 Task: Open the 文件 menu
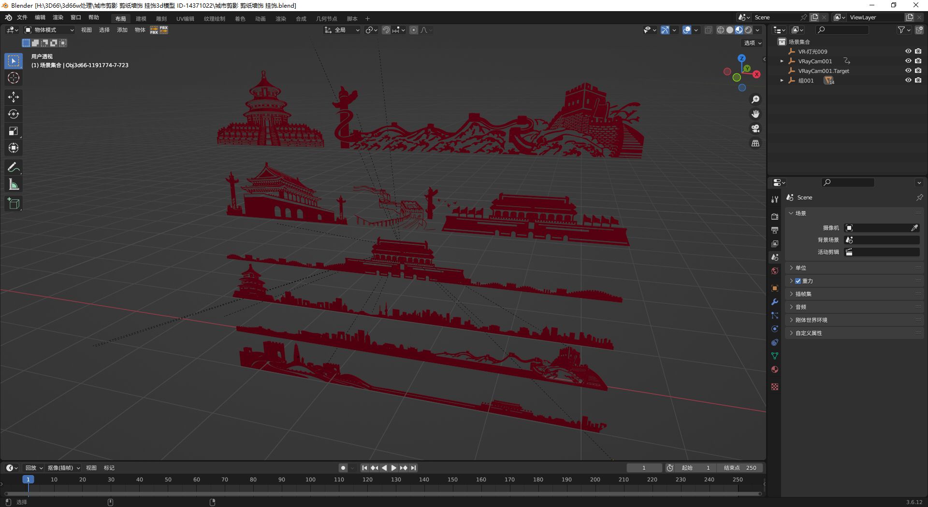coord(22,17)
